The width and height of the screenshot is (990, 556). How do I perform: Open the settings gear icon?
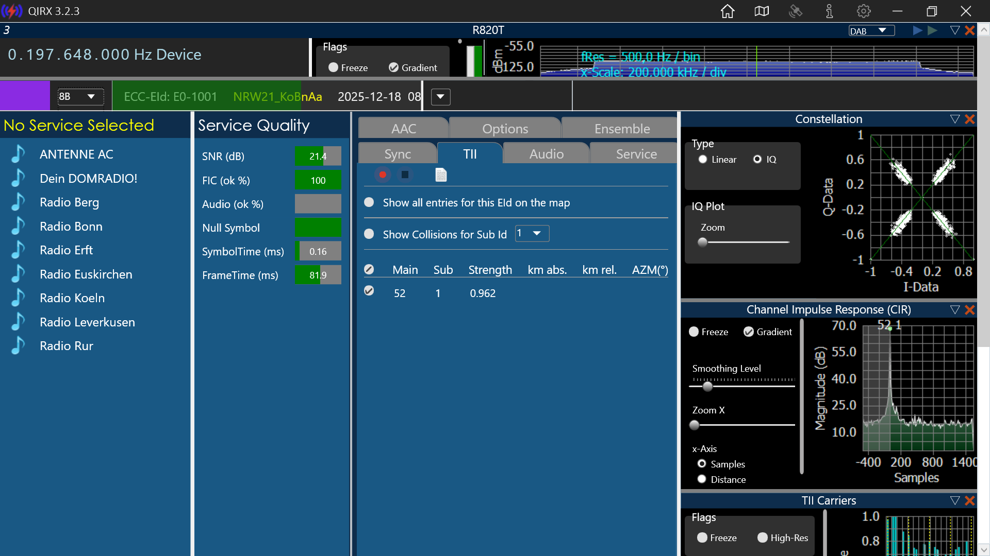[x=864, y=11]
